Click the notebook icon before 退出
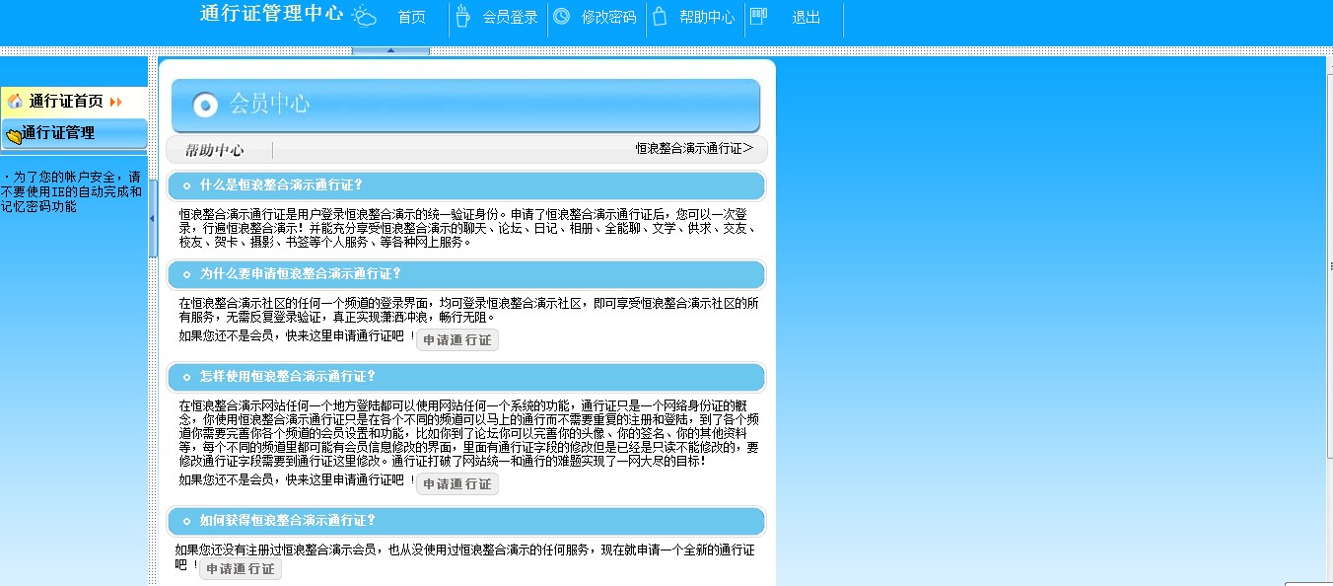The height and width of the screenshot is (586, 1333). pos(758,16)
